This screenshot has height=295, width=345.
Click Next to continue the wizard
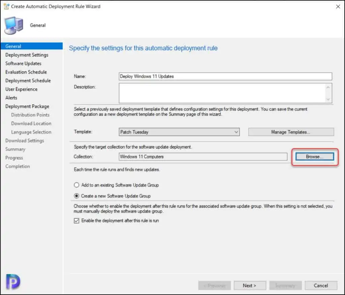point(250,285)
